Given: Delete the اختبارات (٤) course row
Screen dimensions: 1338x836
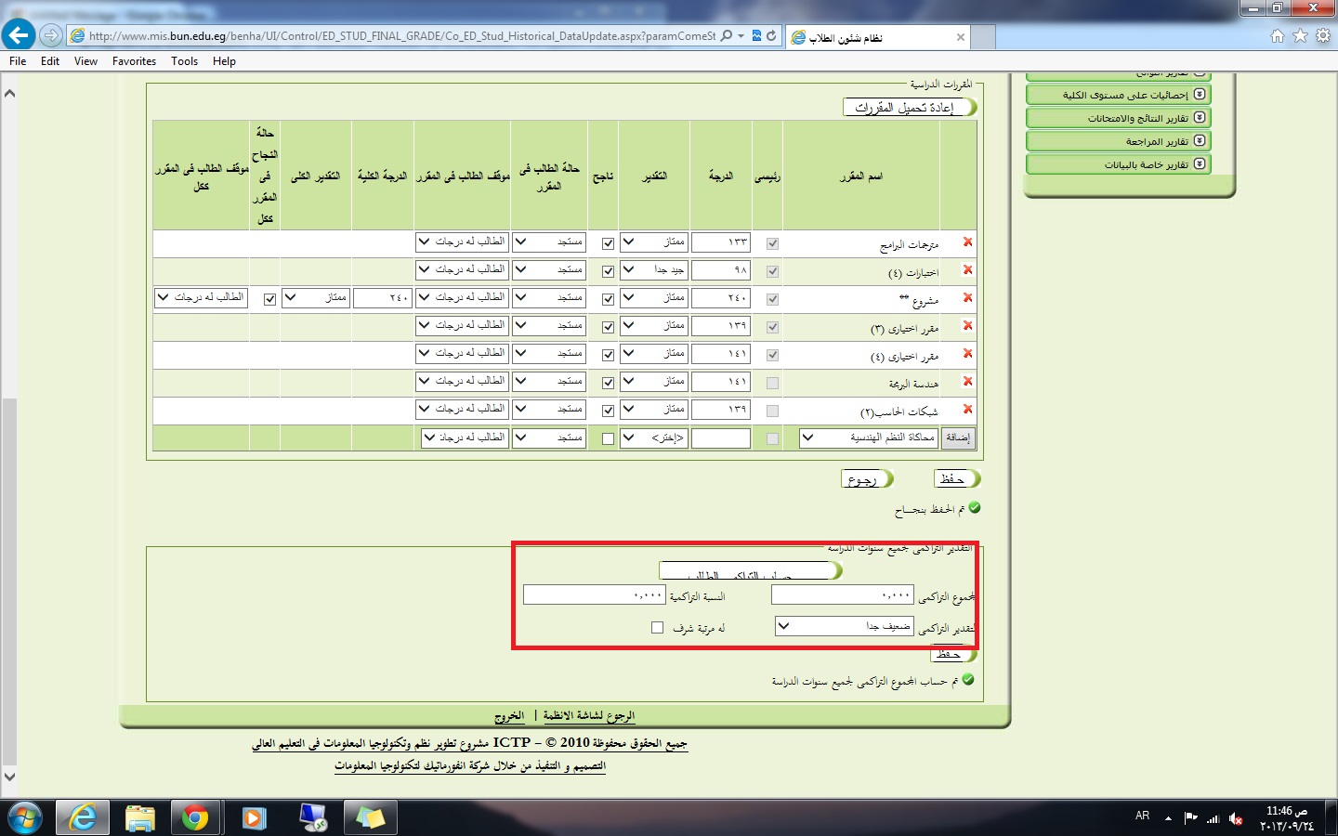Looking at the screenshot, I should click(967, 269).
